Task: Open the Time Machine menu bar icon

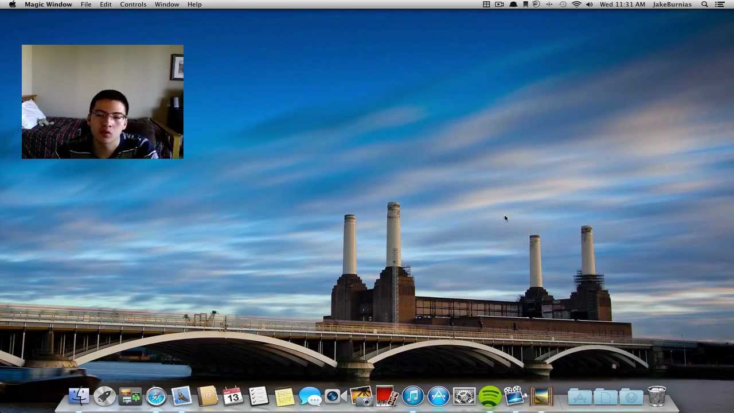Action: 563,5
